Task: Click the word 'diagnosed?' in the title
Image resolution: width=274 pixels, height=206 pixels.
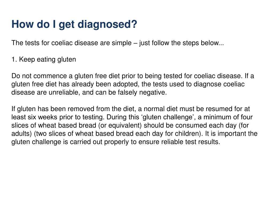Action: (x=107, y=24)
